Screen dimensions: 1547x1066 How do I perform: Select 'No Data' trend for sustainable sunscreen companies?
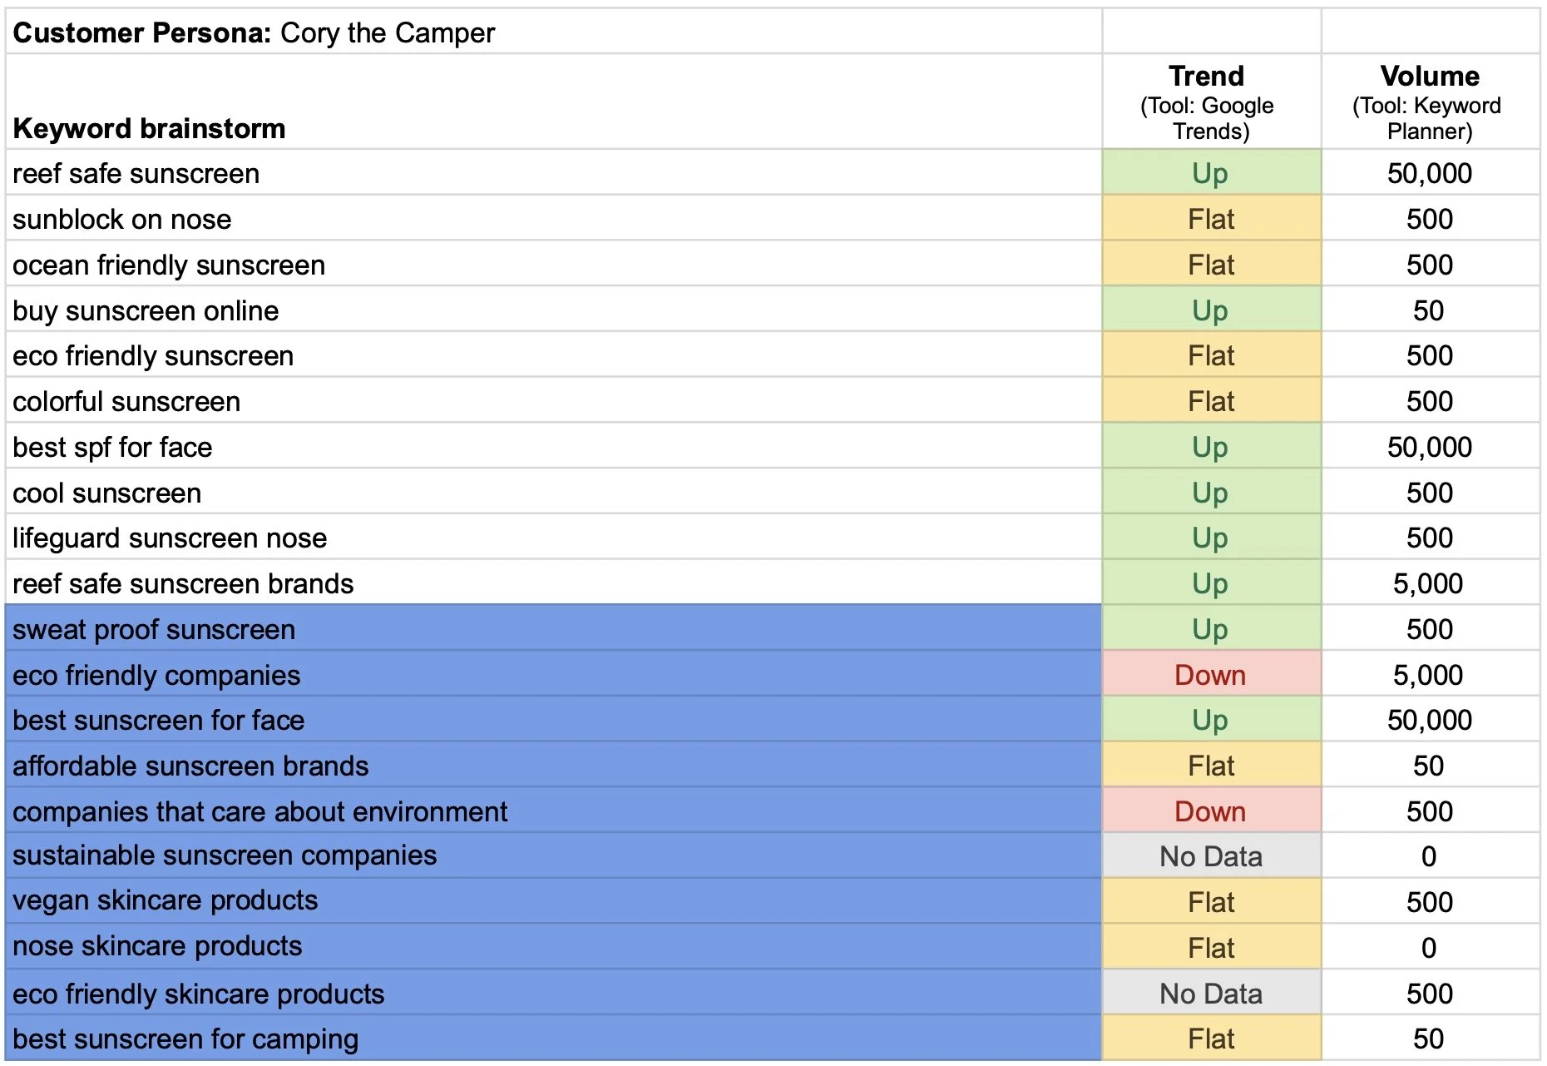point(1212,856)
